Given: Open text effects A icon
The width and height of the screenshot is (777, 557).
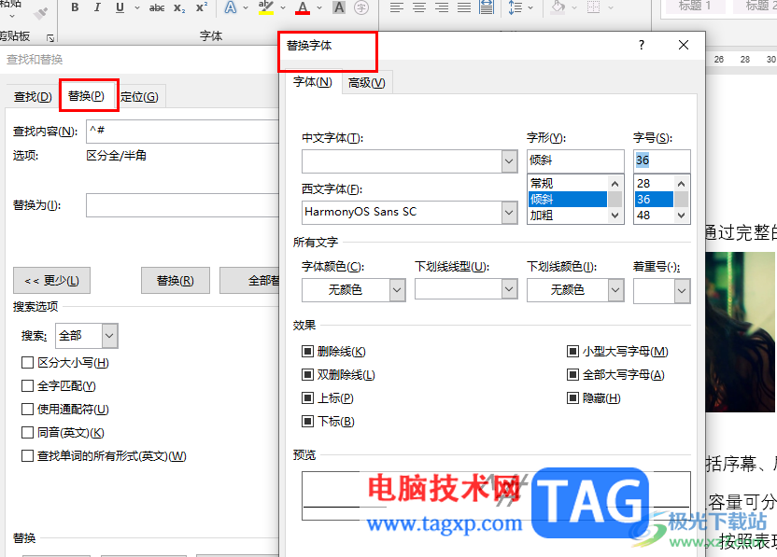Looking at the screenshot, I should click(x=231, y=7).
